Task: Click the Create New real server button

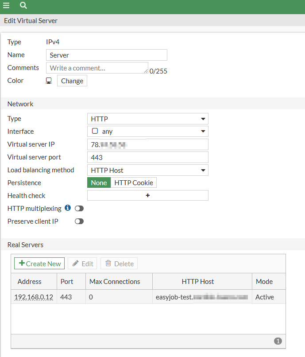Action: 39,264
